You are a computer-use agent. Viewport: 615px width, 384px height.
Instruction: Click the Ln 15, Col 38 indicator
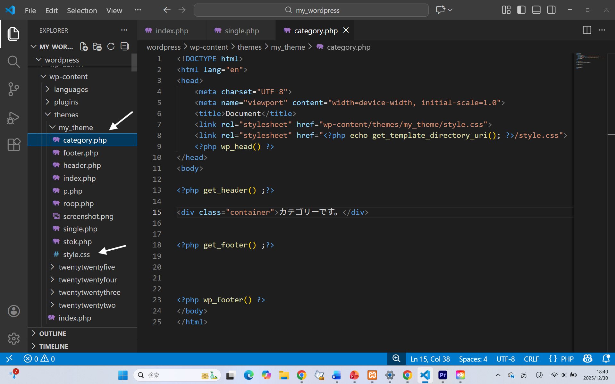pos(430,359)
